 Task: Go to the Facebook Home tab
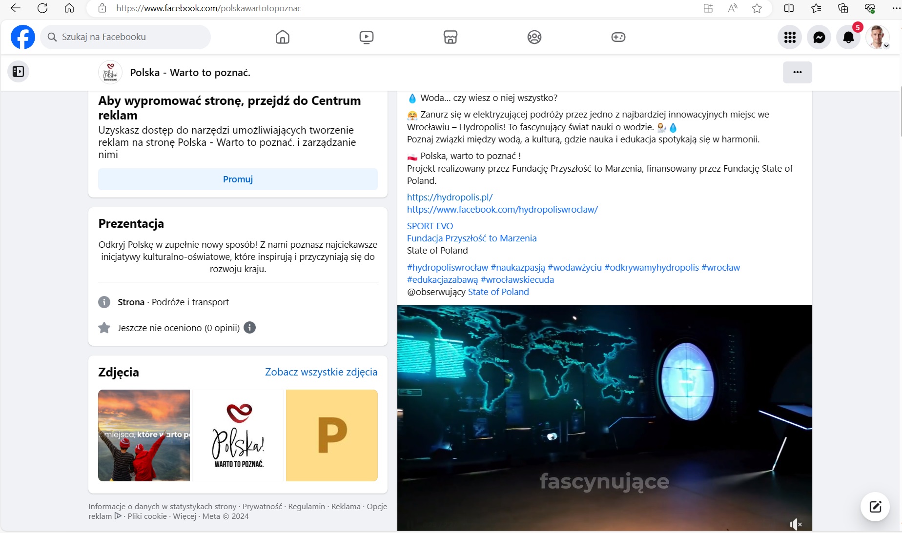[283, 37]
